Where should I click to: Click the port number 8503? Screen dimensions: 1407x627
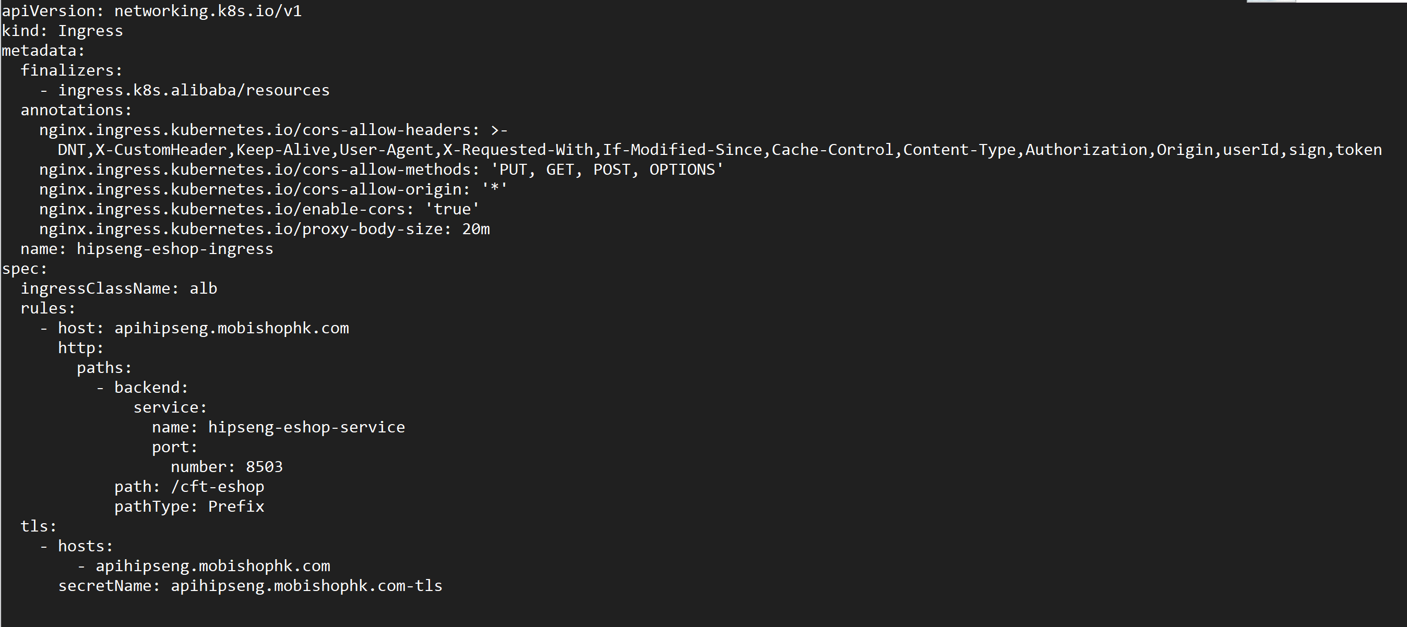265,467
